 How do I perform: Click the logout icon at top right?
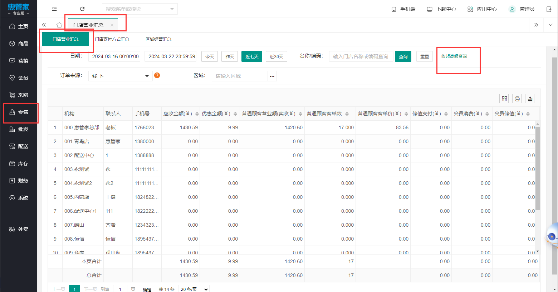click(x=549, y=9)
